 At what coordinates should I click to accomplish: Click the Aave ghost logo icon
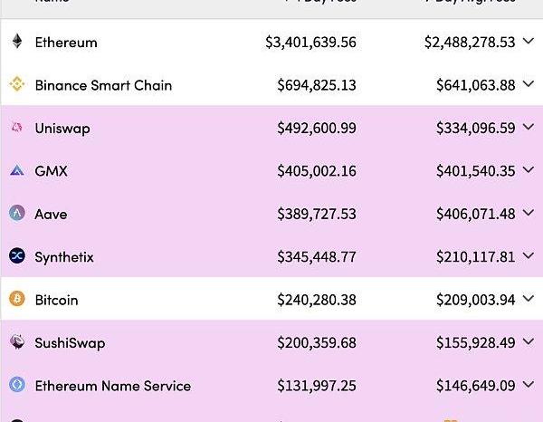click(x=16, y=214)
